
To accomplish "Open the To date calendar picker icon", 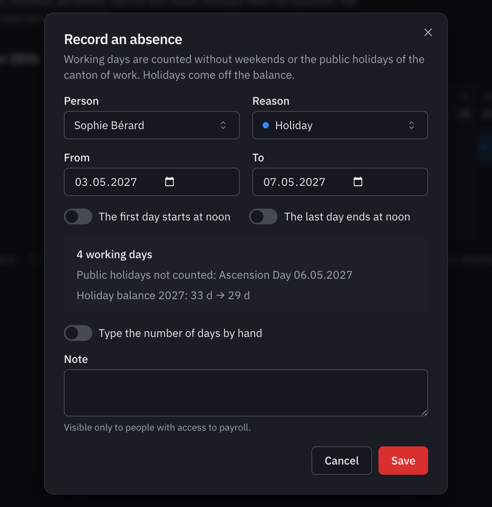I will coord(358,181).
